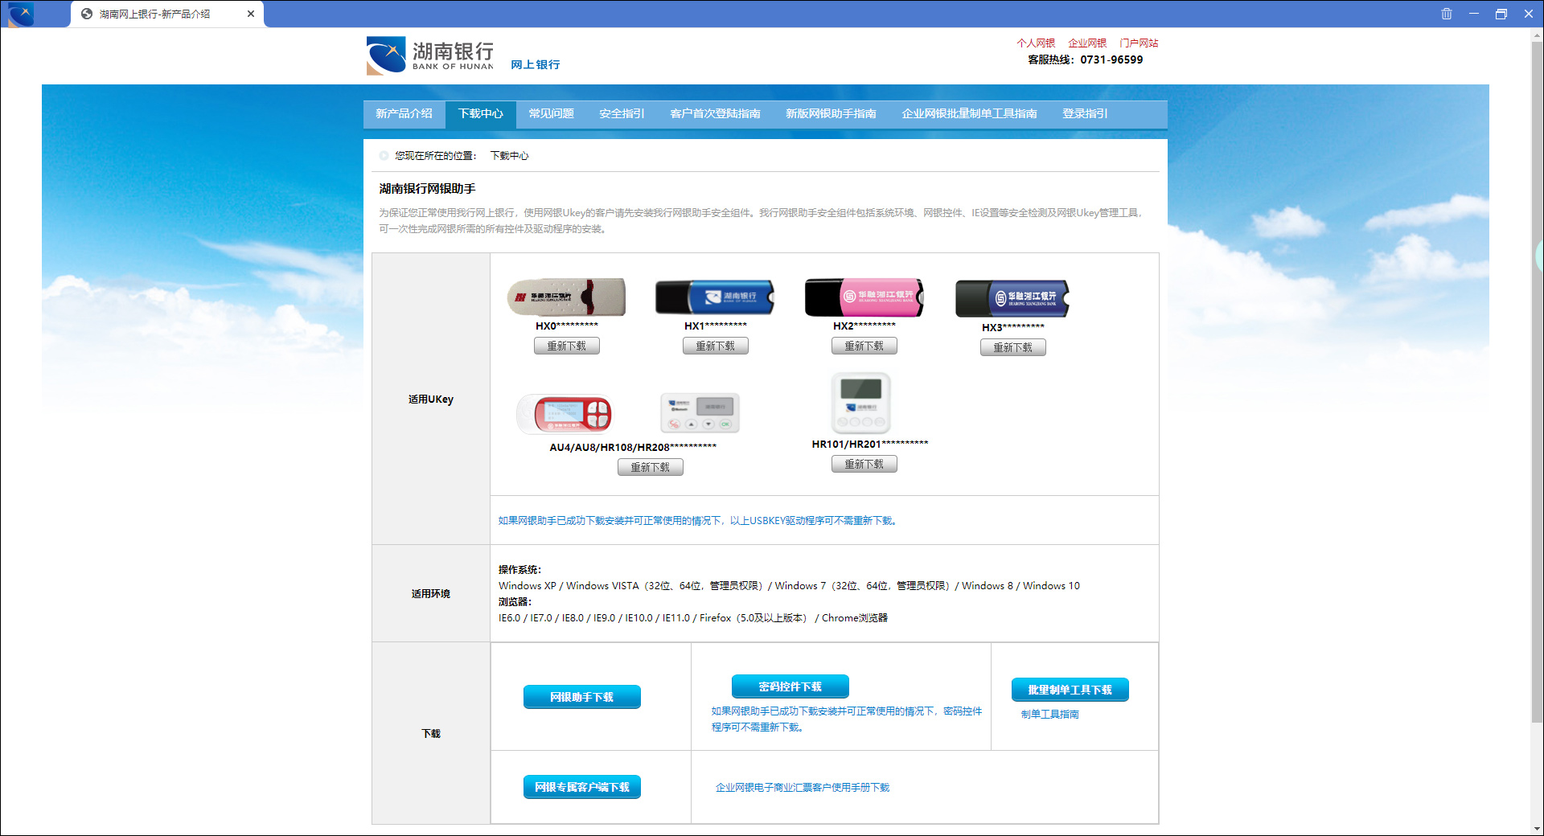Click 重新下载 under HX3
Viewport: 1544px width, 836px height.
1013,347
